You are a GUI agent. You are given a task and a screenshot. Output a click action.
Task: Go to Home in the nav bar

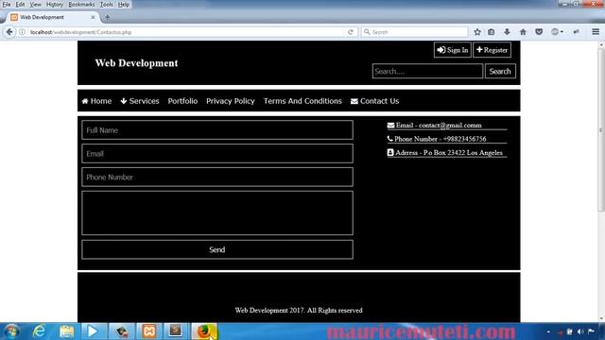pyautogui.click(x=96, y=101)
